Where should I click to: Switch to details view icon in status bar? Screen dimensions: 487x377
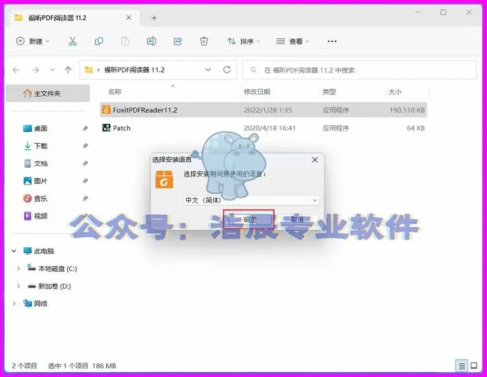461,366
